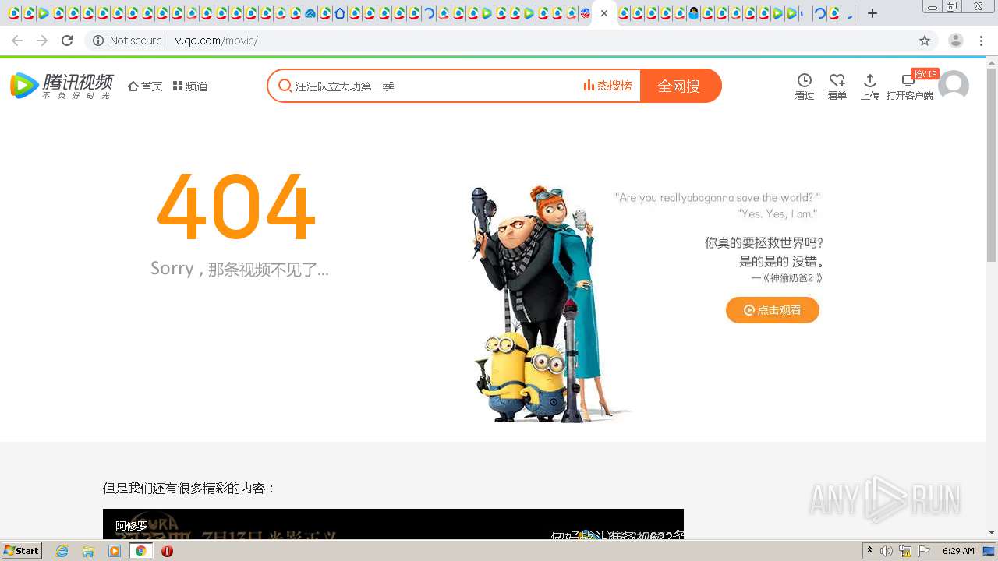Click the 抢VIP badge

coord(925,74)
